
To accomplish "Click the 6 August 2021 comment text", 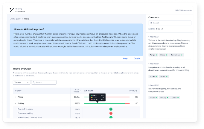I will pyautogui.click(x=169, y=45).
